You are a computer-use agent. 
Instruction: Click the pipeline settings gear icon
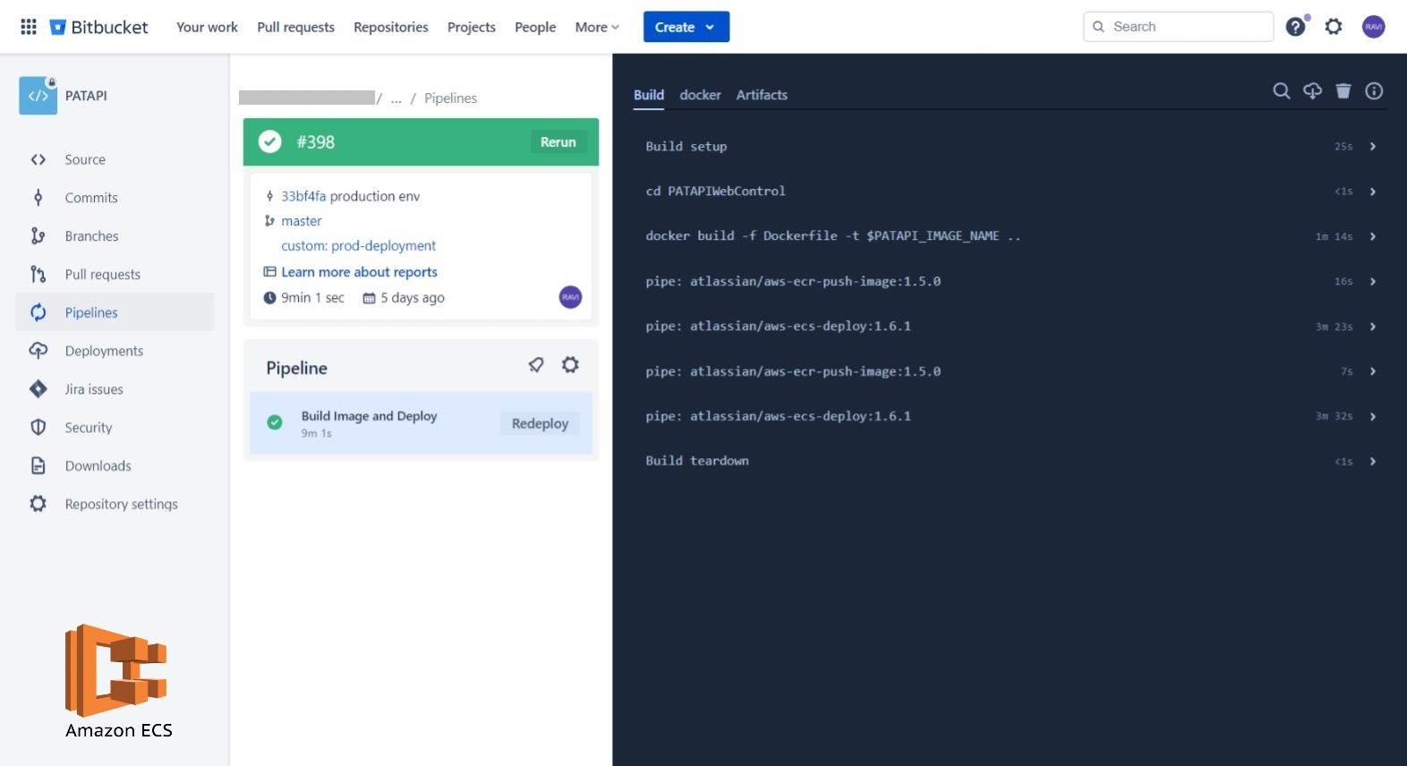(570, 365)
